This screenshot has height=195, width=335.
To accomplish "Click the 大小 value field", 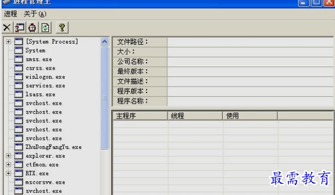I will [x=250, y=52].
